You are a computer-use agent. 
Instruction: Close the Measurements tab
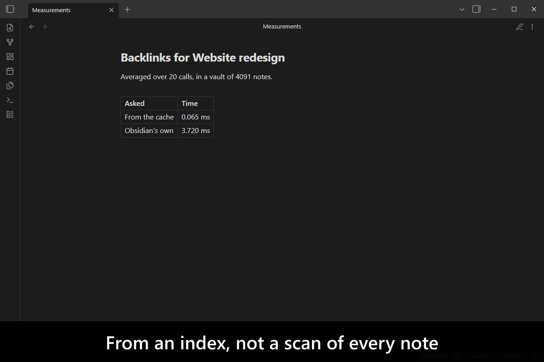click(x=112, y=10)
